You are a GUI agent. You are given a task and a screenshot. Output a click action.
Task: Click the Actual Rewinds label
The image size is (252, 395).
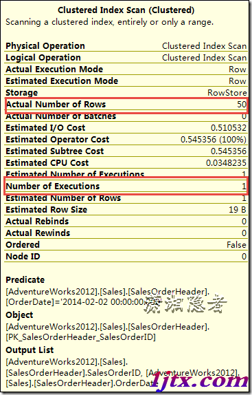[38, 233]
